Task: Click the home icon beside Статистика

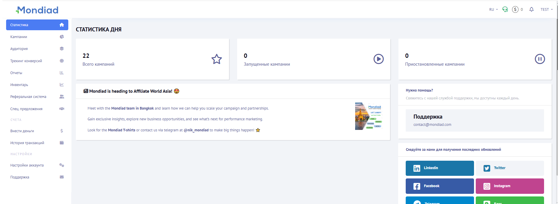Action: 62,25
